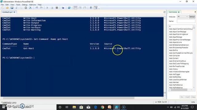The width and height of the screenshot is (197, 110).
Task: Redo edit via toolbar arrow
Action: point(41,8)
